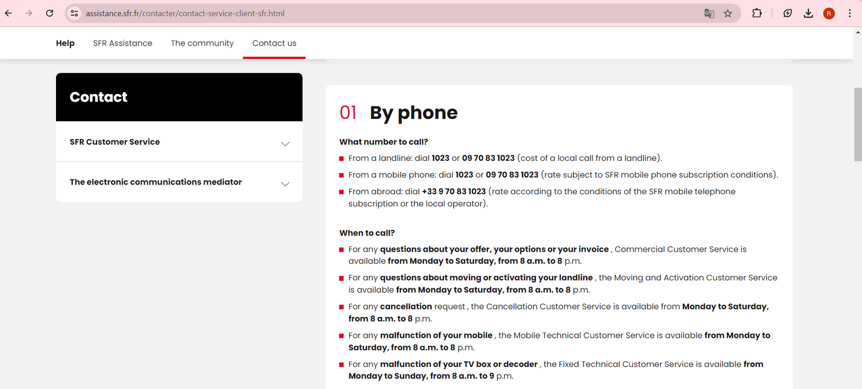This screenshot has width=862, height=389.
Task: View site information icon in address bar
Action: coord(74,13)
